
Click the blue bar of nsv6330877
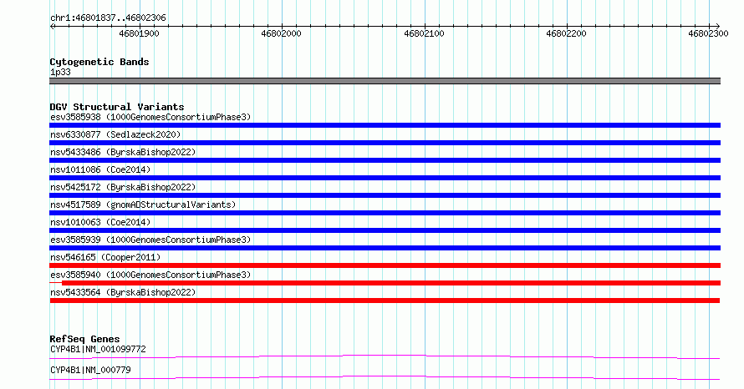click(385, 143)
